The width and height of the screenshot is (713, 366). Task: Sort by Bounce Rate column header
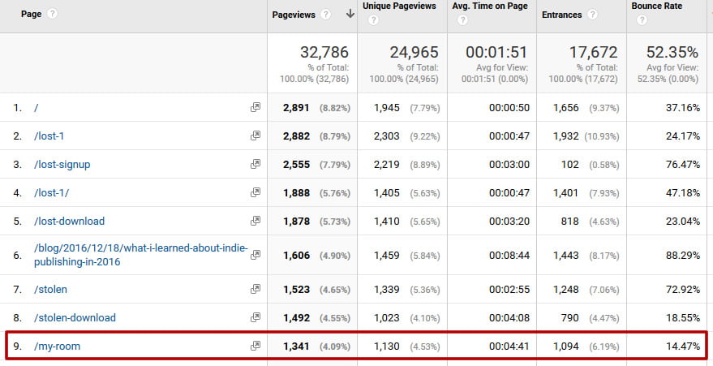[656, 6]
